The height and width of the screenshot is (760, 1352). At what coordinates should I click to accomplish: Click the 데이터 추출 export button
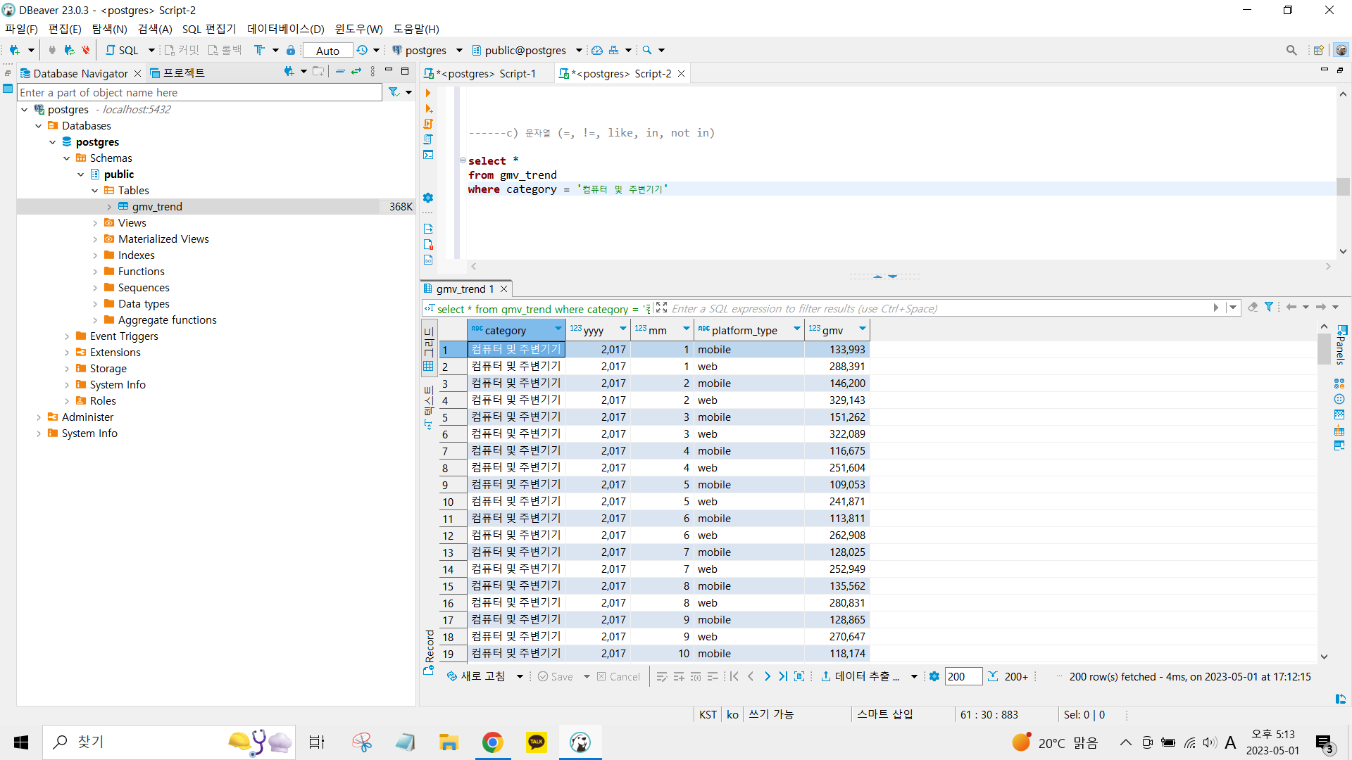[860, 676]
